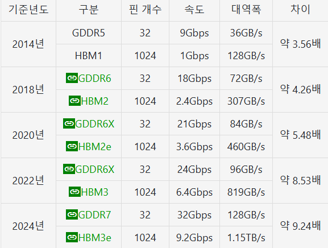Click the 819GB/s bandwidth cell
This screenshot has width=328, height=248.
pyautogui.click(x=246, y=192)
